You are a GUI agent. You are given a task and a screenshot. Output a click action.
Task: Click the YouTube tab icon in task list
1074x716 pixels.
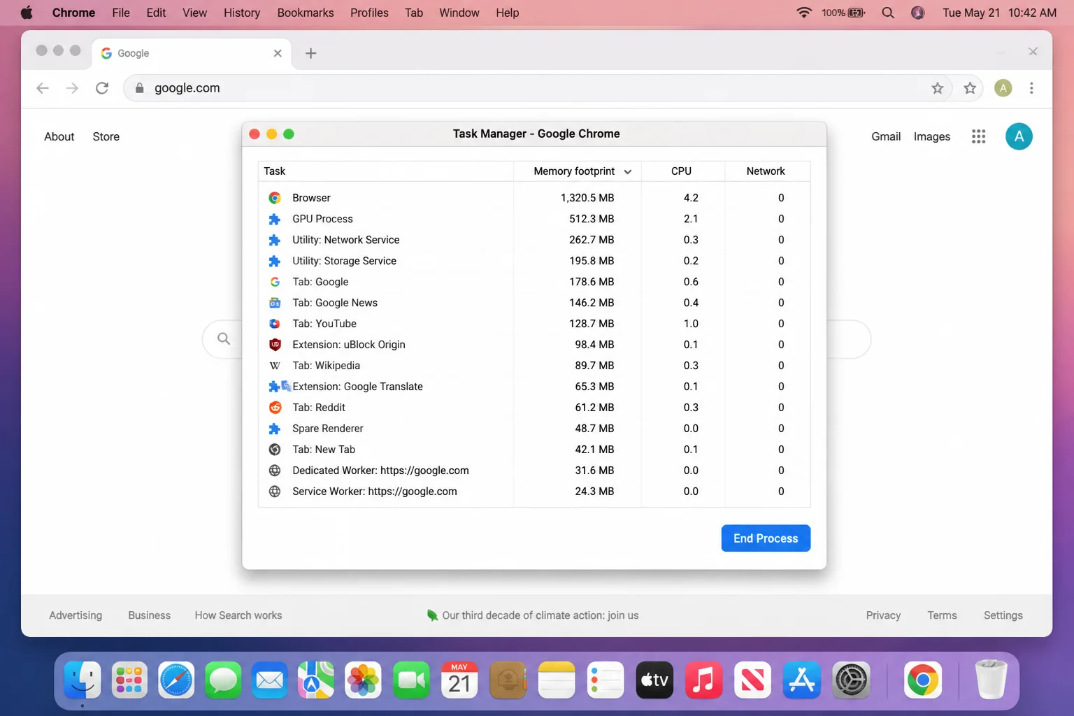coord(275,324)
